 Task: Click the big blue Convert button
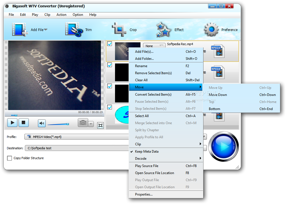coord(224,146)
